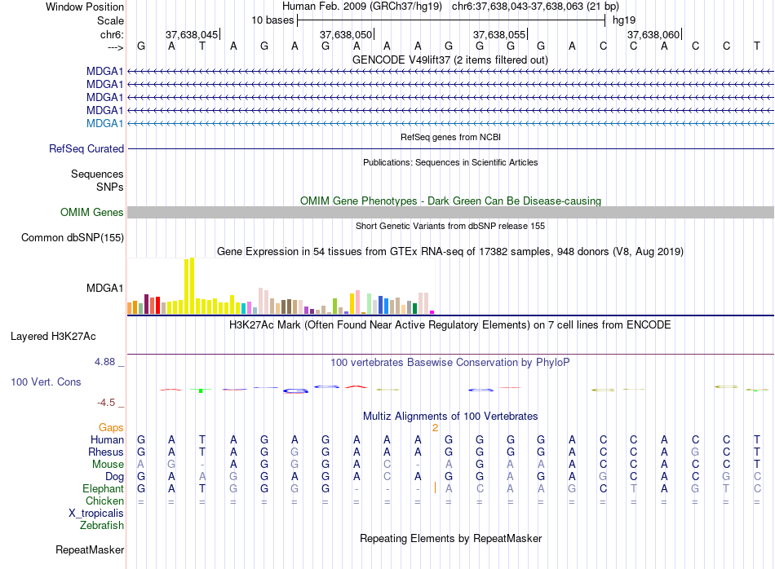Screen dimensions: 775x569
Task: Click the Common dbSNP(155) track label
Action: point(73,237)
